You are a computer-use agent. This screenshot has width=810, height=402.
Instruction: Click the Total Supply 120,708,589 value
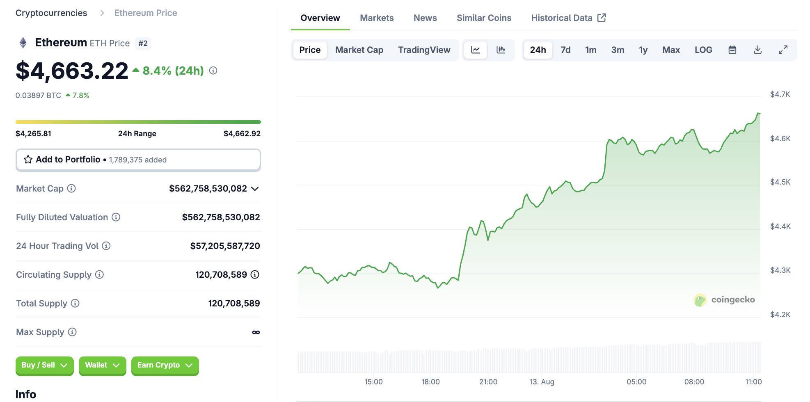click(234, 303)
